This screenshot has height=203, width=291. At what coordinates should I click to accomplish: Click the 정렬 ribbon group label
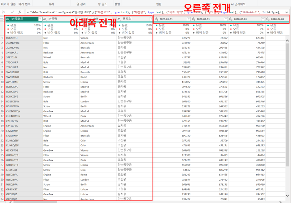tap(117, 4)
